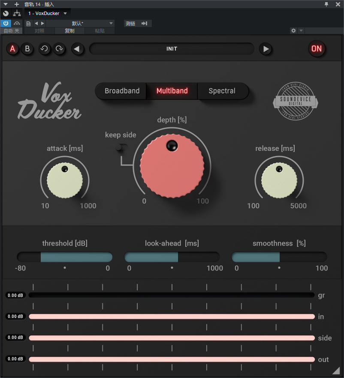
Task: Click the in level meter bar
Action: [172, 317]
